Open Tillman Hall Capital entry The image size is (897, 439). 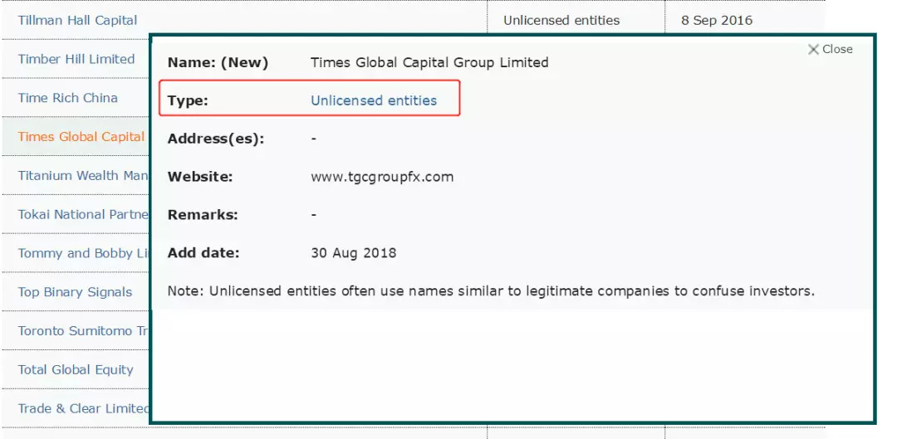(77, 21)
